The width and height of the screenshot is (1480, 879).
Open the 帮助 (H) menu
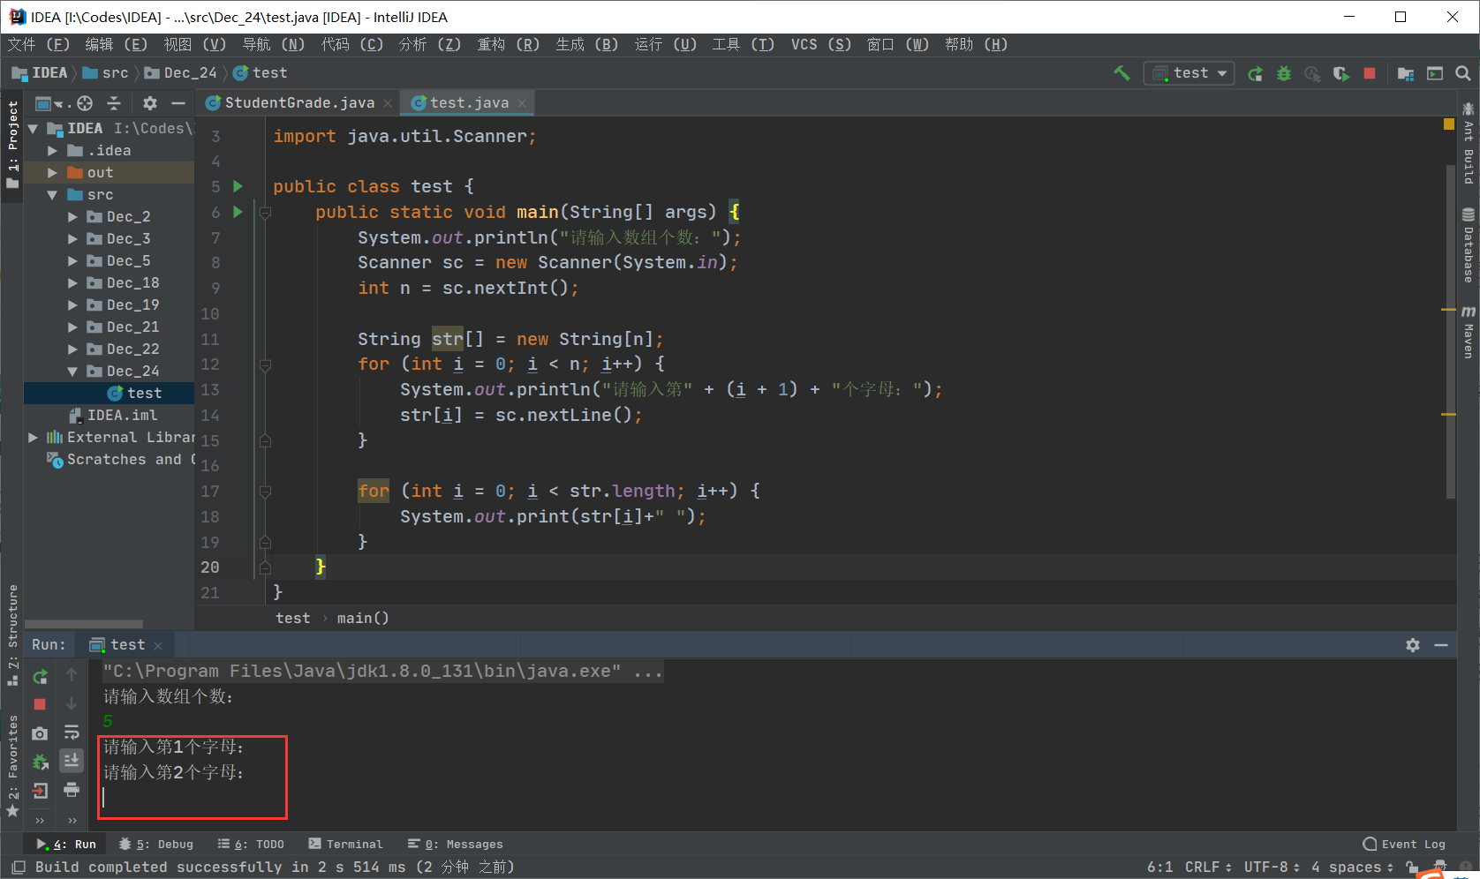coord(976,45)
